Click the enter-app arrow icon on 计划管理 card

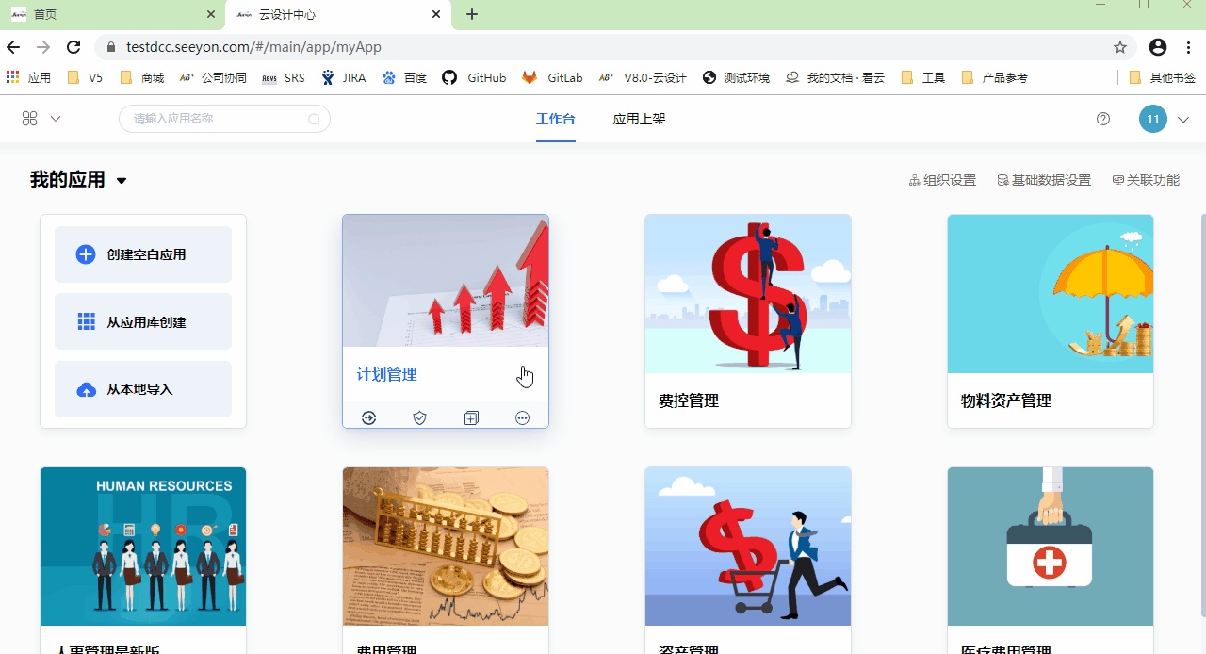click(368, 417)
